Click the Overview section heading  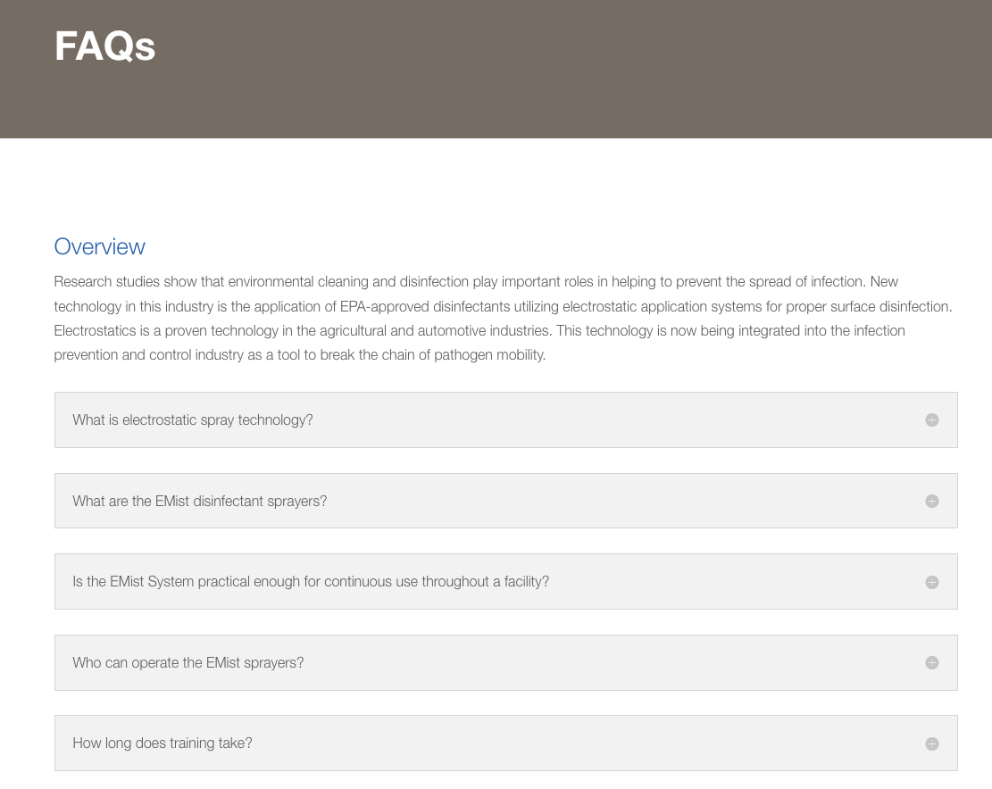99,246
